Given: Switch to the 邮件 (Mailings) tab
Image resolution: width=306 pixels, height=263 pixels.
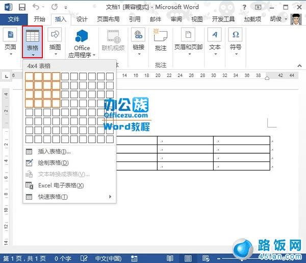Looking at the screenshot, I should pos(156,19).
